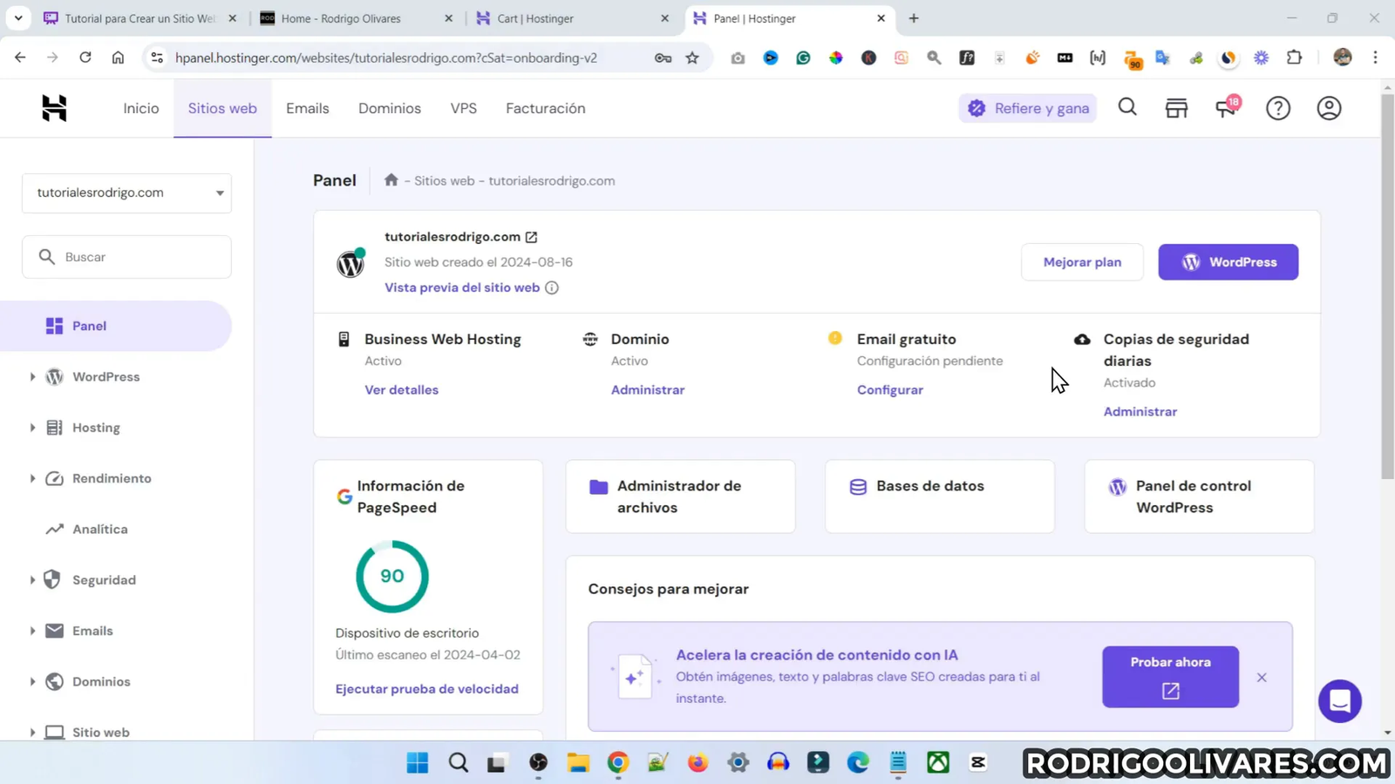Open the Windows Start menu
Image resolution: width=1395 pixels, height=784 pixels.
pyautogui.click(x=417, y=762)
